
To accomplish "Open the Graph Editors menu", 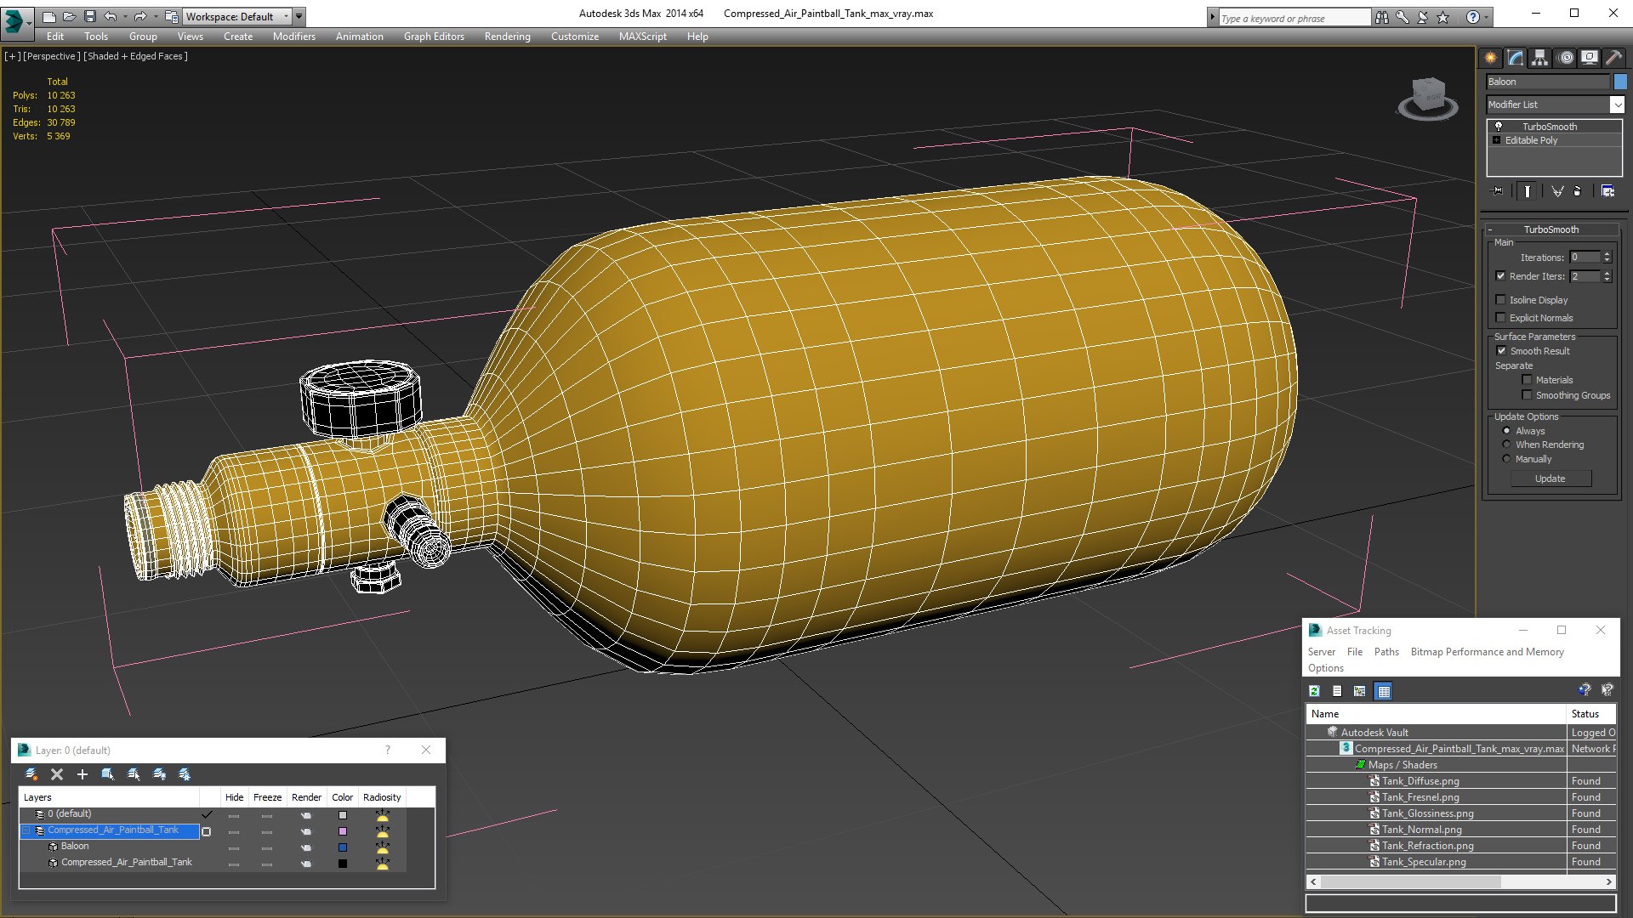I will pos(434,37).
